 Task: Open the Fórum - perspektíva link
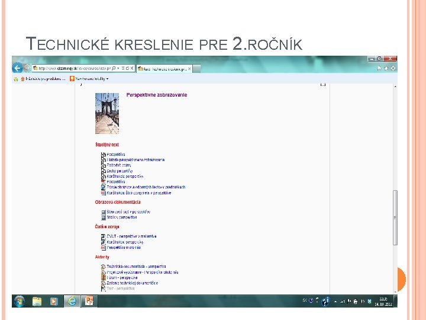click(x=122, y=278)
